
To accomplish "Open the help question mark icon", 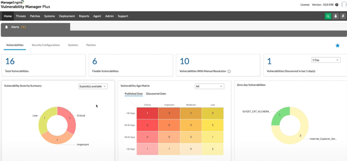I will [x=337, y=5].
